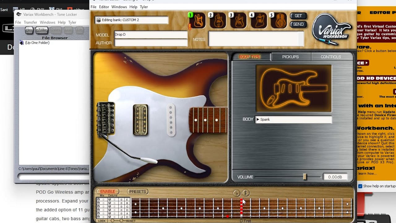Image resolution: width=396 pixels, height=223 pixels.
Task: Toggle the LOCK tuning button
Action: pos(102,221)
